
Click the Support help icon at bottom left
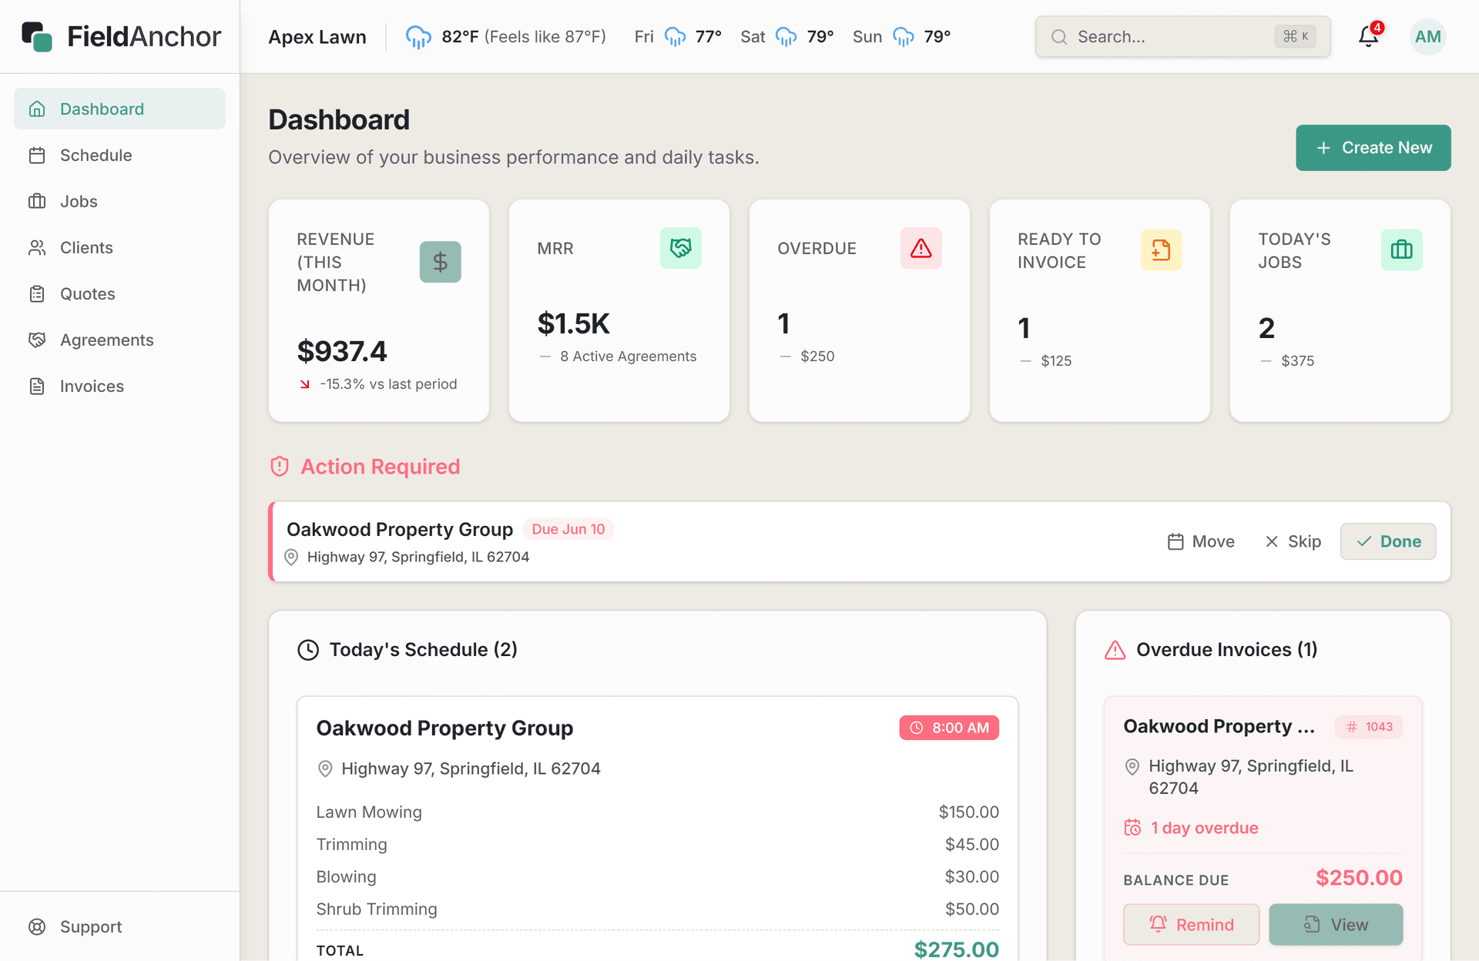(38, 926)
